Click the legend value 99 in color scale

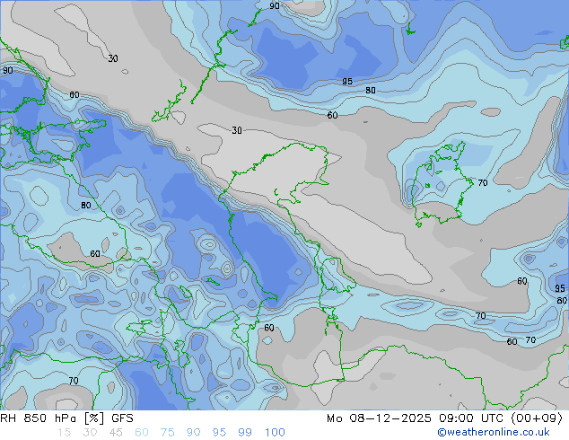(245, 433)
